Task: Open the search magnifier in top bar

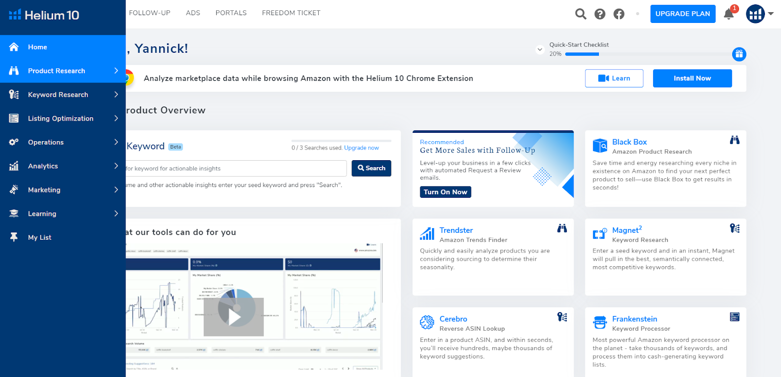Action: 580,14
